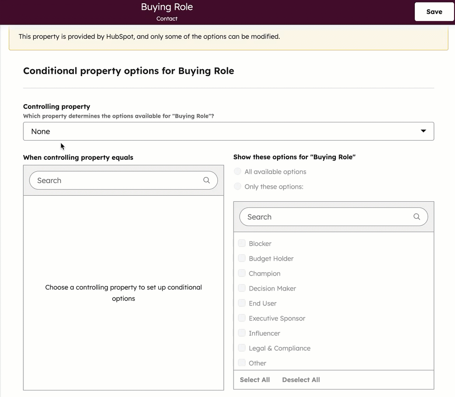Open the Controlling property dropdown showing "None"
Screen dimensions: 455x397
229,131
